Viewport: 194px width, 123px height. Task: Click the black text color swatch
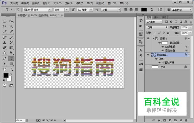click(144, 10)
